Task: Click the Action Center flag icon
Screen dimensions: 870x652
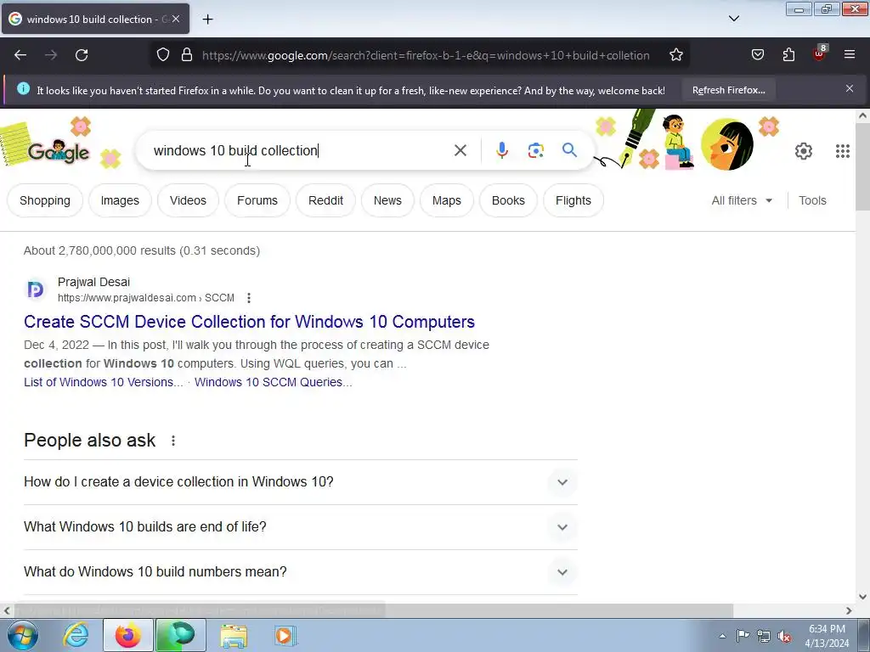Action: coord(743,636)
